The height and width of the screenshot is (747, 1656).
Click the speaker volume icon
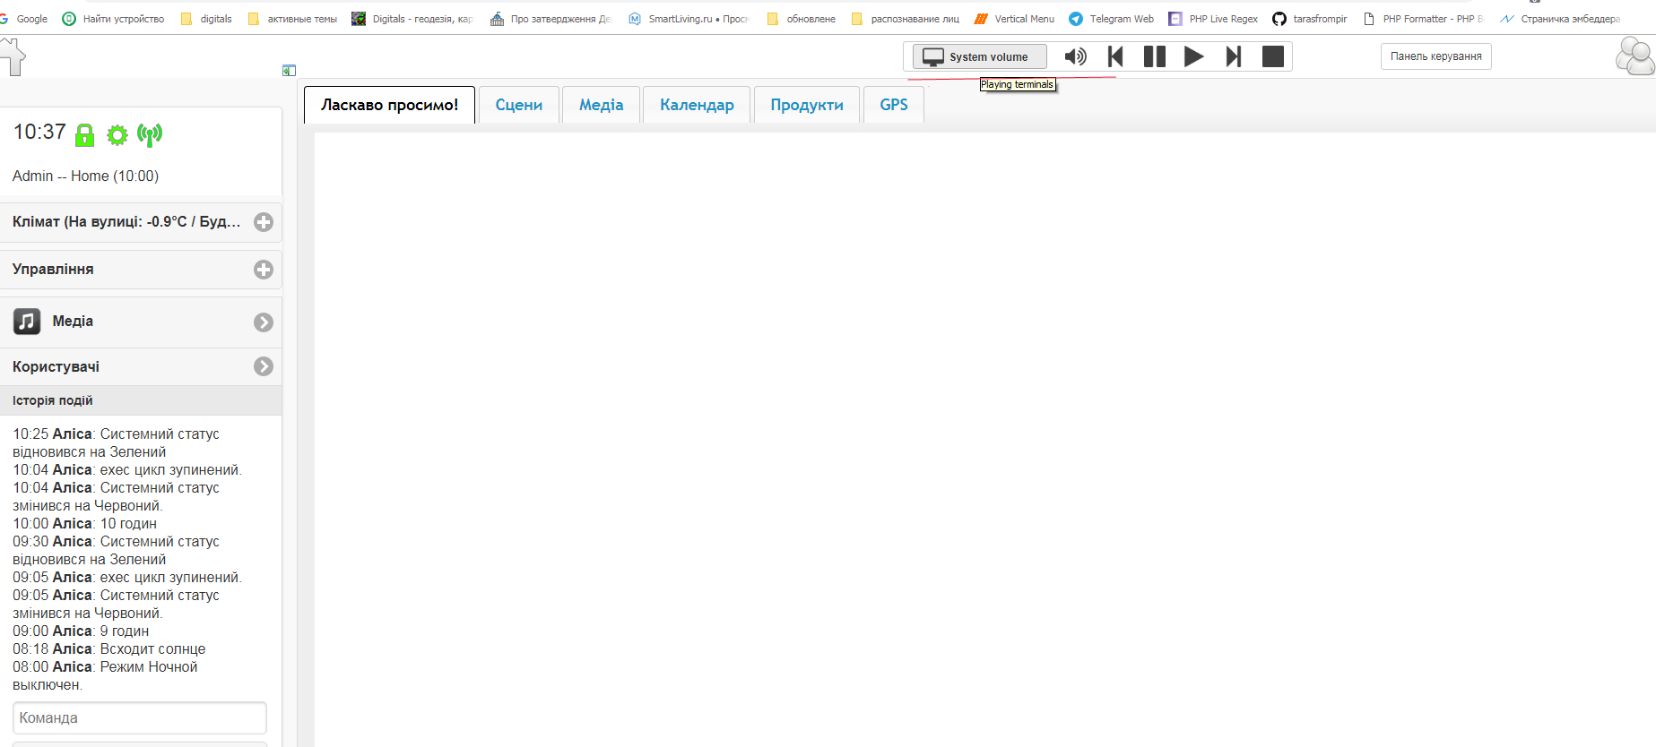click(1075, 56)
